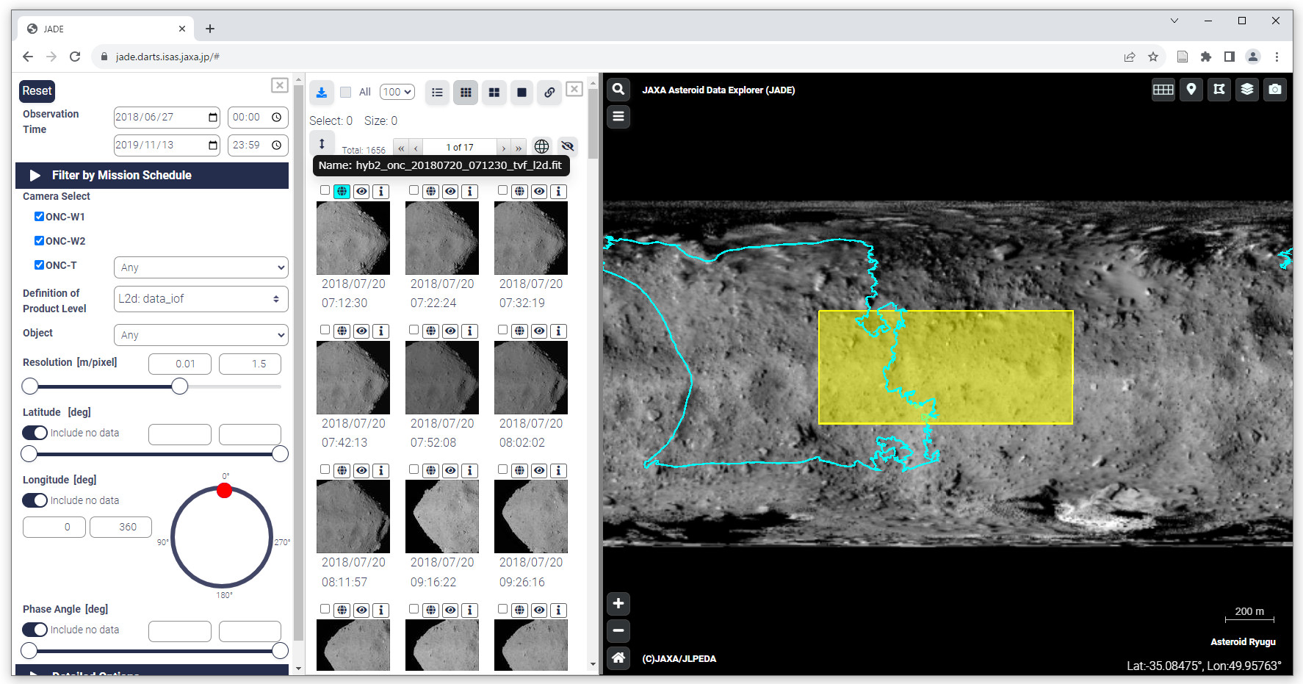Go to the next results page

(x=504, y=148)
